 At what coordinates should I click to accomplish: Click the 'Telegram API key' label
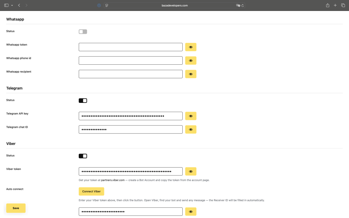tap(17, 113)
